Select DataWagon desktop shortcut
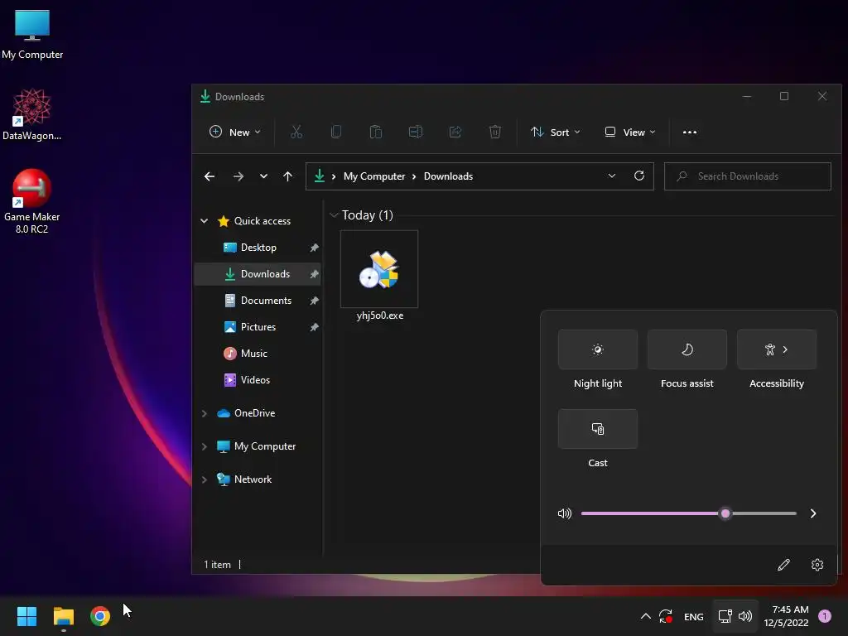Screen dimensions: 848x636 (x=32, y=114)
